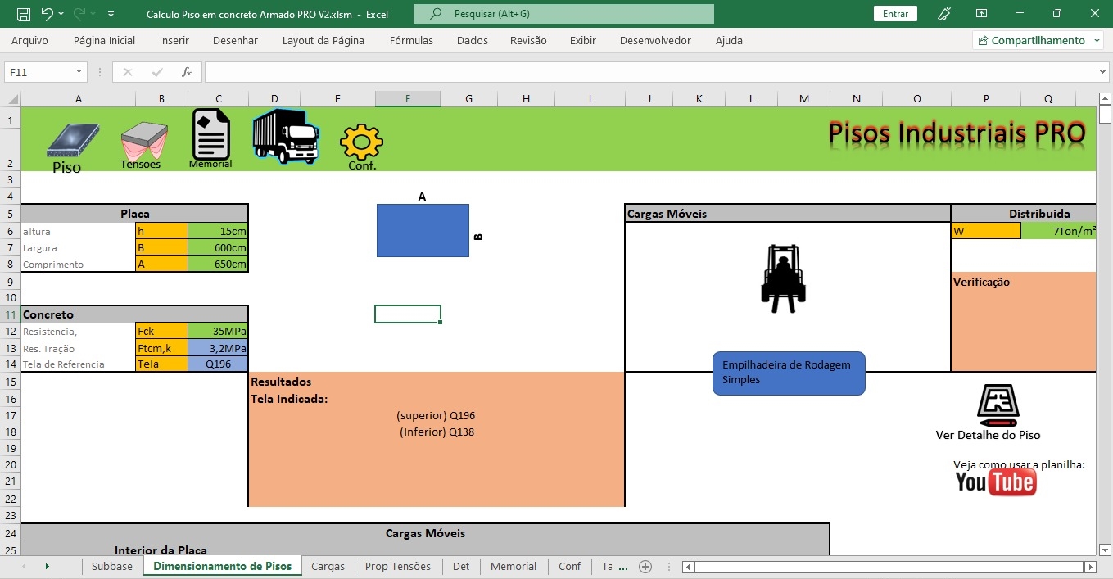Open the Fórmulas ribbon tab

click(x=411, y=40)
